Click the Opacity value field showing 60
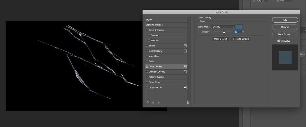Viewport: 306px width, 127px height. tap(238, 32)
